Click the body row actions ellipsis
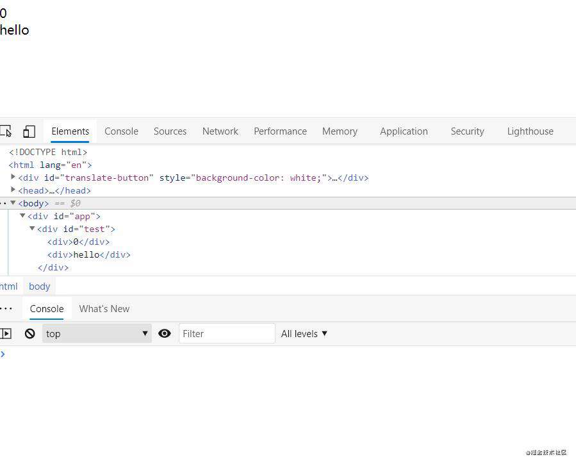576x464 pixels. pyautogui.click(x=3, y=203)
